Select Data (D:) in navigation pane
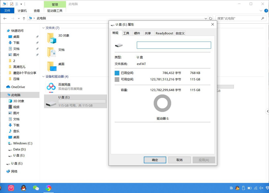Viewport: 269px width, 193px height. (x=19, y=149)
